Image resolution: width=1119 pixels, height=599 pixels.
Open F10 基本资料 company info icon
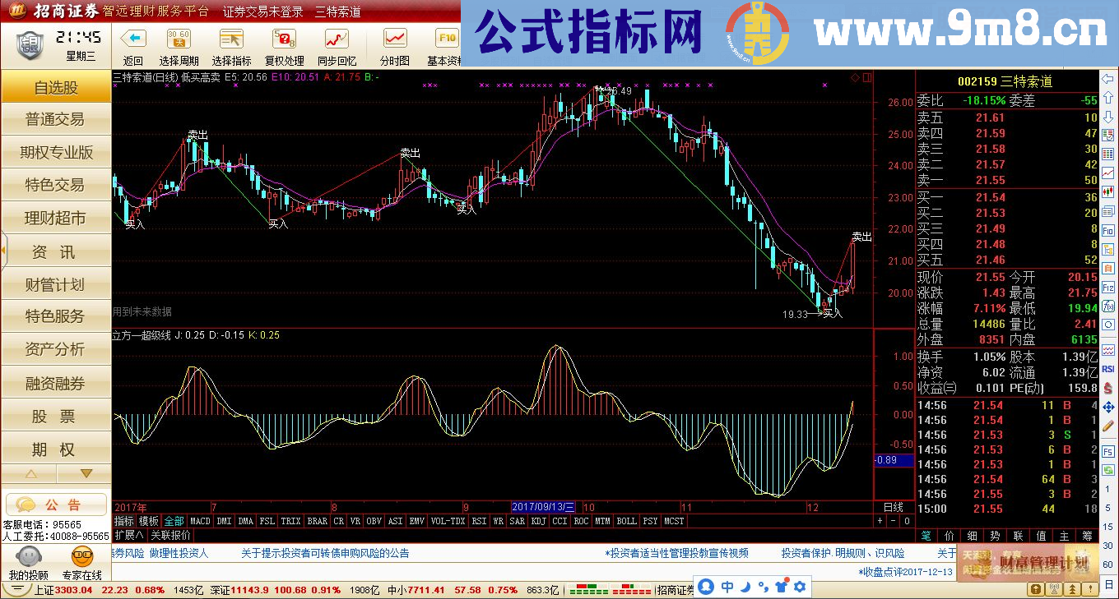[446, 39]
